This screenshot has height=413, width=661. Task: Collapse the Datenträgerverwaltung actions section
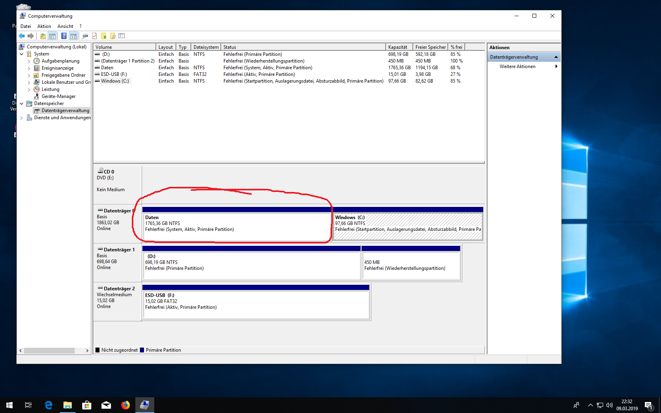(556, 57)
